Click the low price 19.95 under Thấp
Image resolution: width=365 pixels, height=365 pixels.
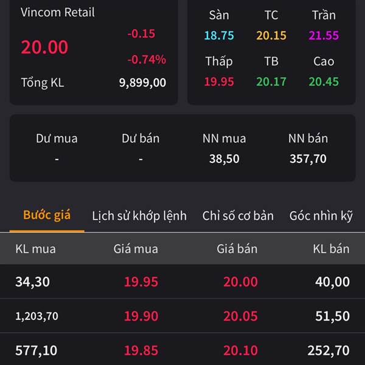click(x=219, y=82)
